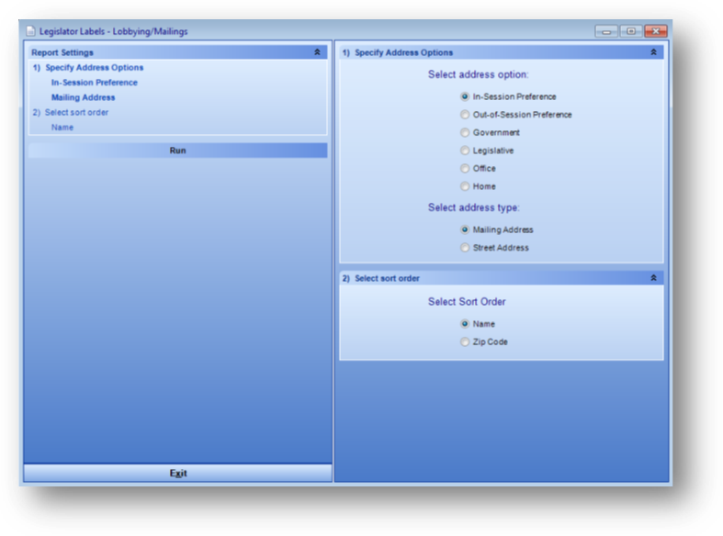Click the 'Legislator Labels - Lobbying/Mailings' title text
723x536 pixels.
[x=113, y=31]
